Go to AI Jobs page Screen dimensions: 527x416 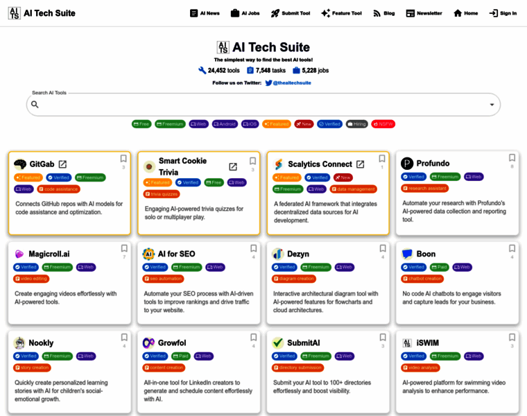[245, 13]
